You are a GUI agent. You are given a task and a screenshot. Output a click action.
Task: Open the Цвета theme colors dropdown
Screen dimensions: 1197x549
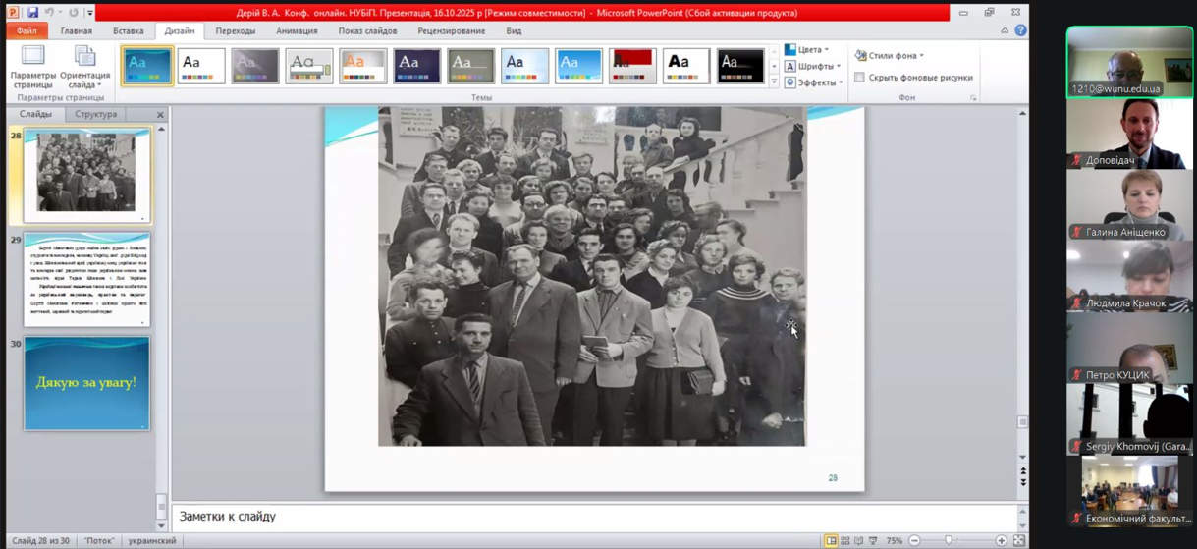pos(807,49)
